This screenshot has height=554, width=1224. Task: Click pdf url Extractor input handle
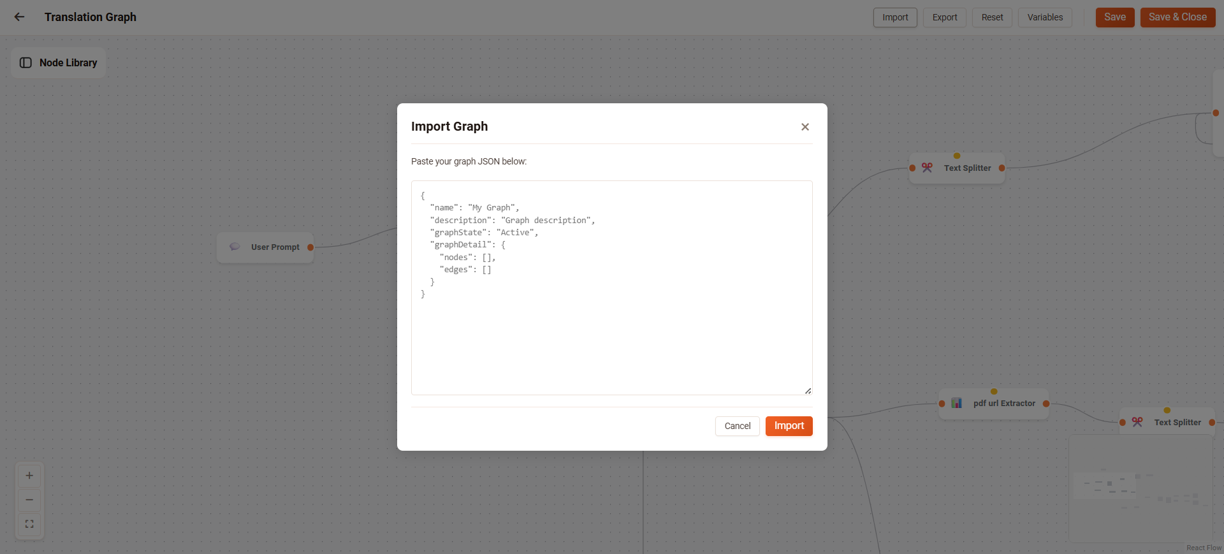click(942, 404)
